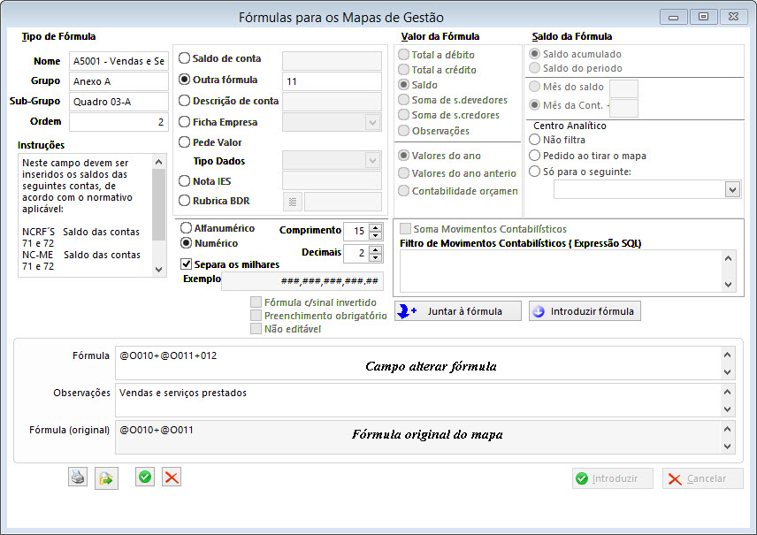Screen dimensions: 757x535
Task: Click the Rubrica BDR list lookup icon
Action: click(x=292, y=202)
